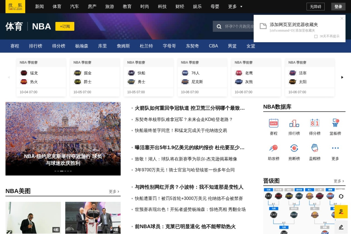This screenshot has width=351, height=234.
Task: Click the 尼克斯 team logo
Action: pyautogui.click(x=185, y=82)
